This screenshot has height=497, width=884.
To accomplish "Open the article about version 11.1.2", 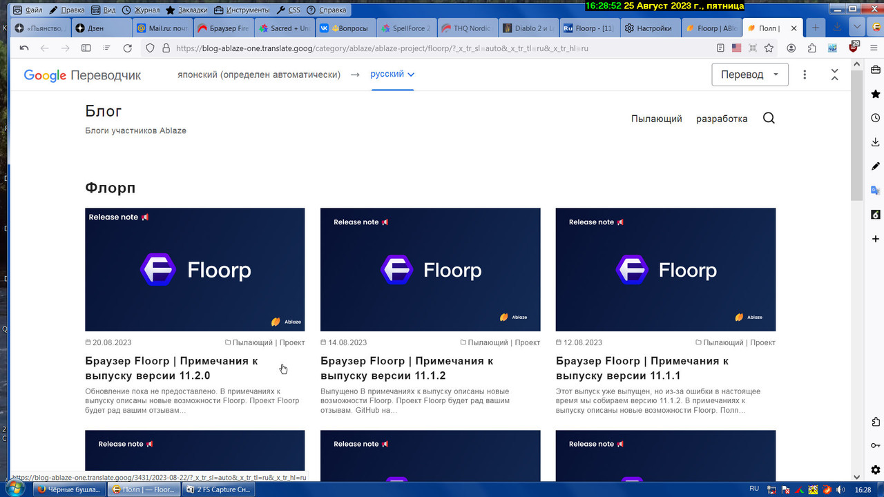I will [407, 368].
